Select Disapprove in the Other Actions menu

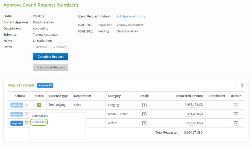click(x=39, y=122)
